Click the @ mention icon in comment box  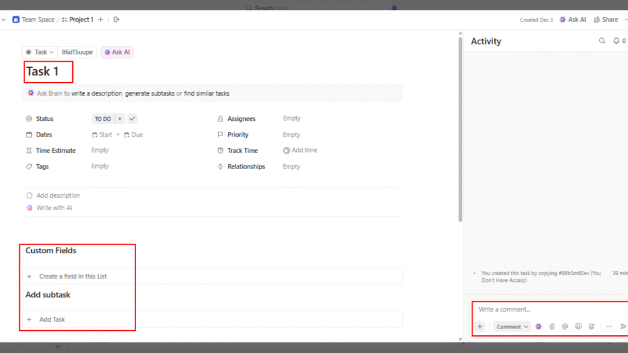(565, 327)
